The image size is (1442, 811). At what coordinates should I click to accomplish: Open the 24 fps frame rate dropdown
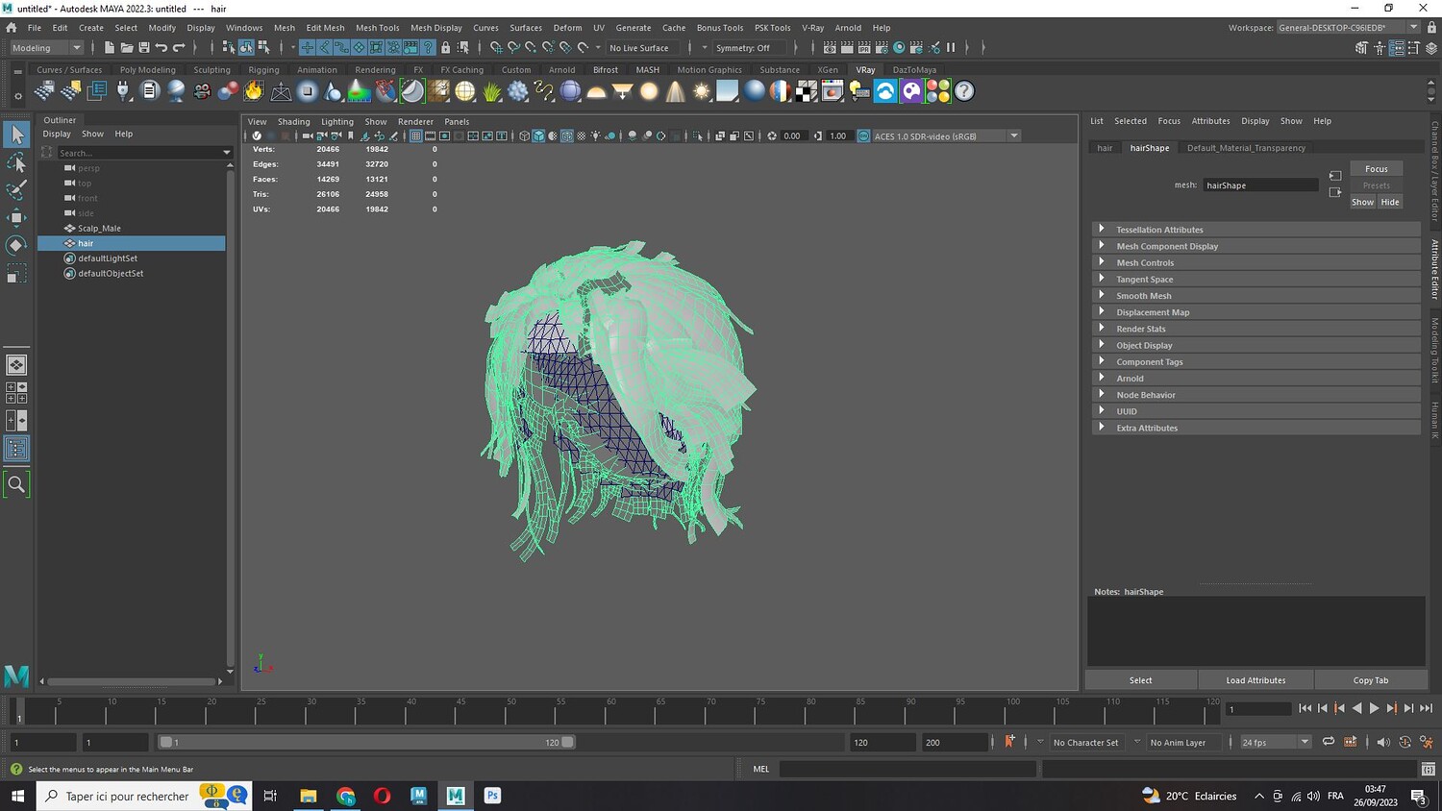(x=1275, y=742)
